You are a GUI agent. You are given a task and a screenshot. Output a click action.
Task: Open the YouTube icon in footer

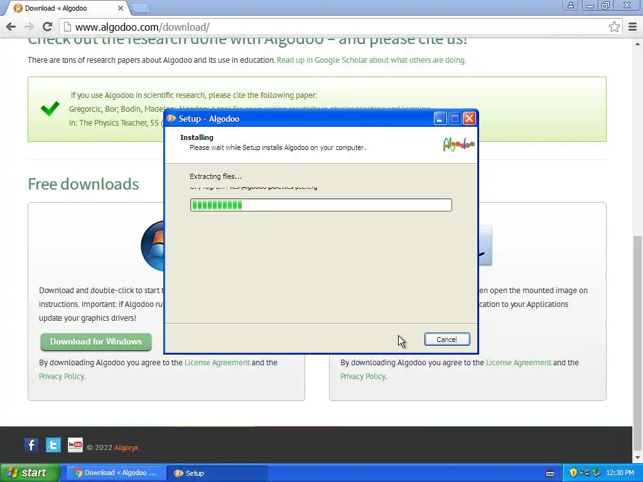(x=75, y=445)
